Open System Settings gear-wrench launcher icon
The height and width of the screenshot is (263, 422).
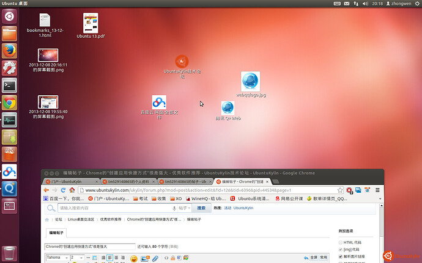pos(9,68)
